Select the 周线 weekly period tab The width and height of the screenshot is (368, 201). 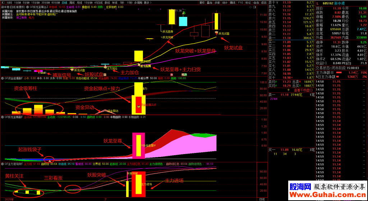pyautogui.click(x=72, y=3)
